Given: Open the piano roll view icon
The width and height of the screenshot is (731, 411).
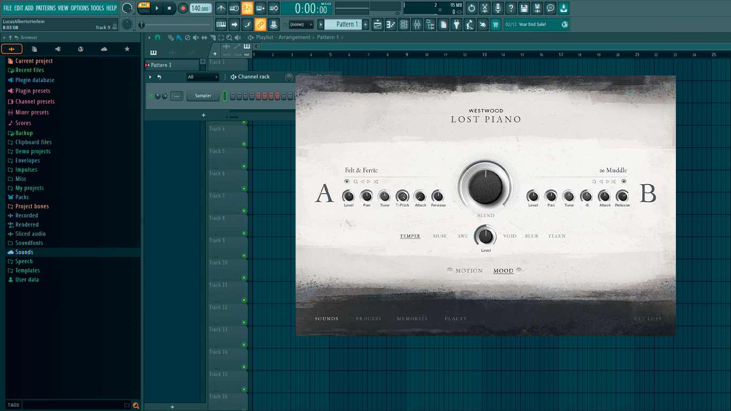Looking at the screenshot, I should pyautogui.click(x=391, y=24).
